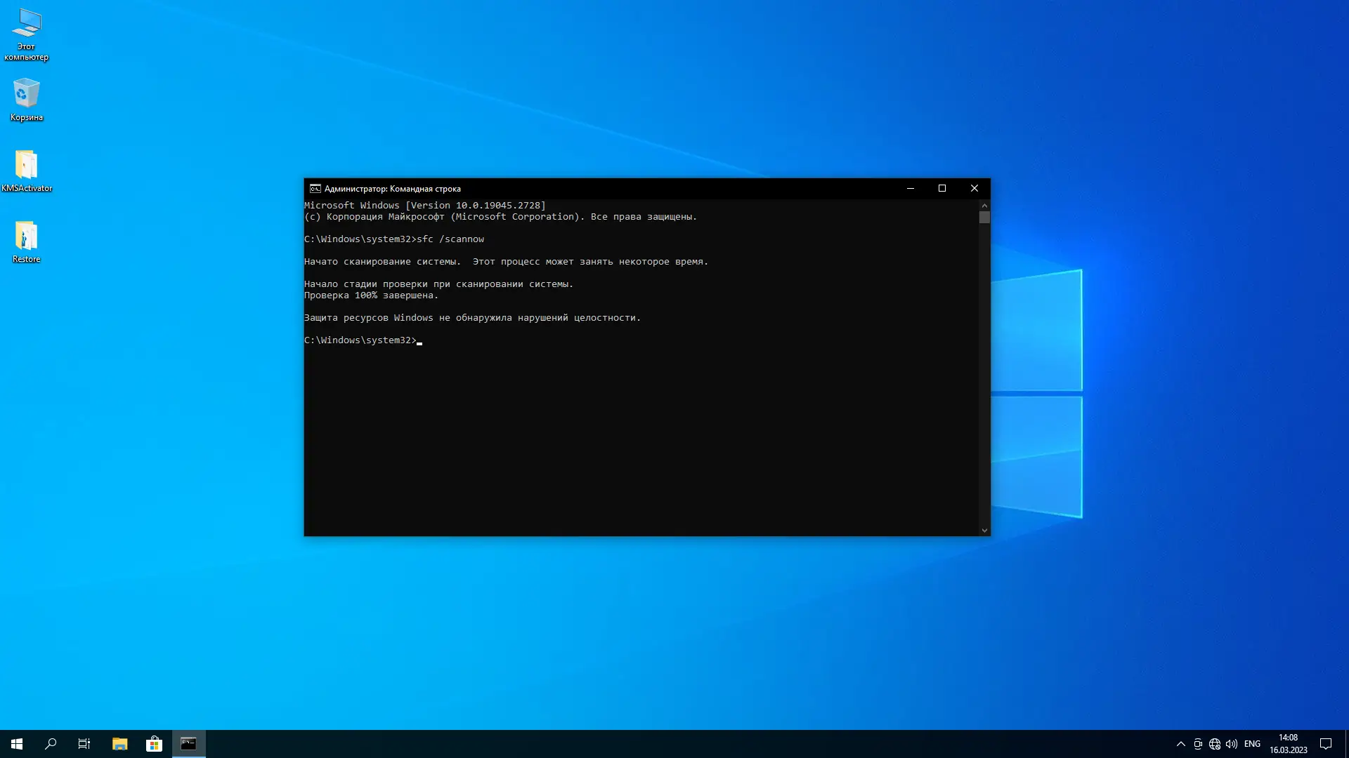Open the Windows Start menu

pos(17,744)
